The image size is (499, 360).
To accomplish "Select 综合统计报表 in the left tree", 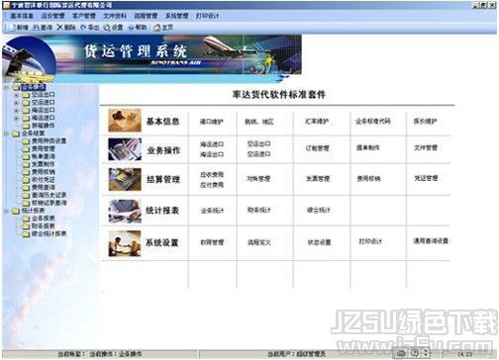I will (49, 234).
